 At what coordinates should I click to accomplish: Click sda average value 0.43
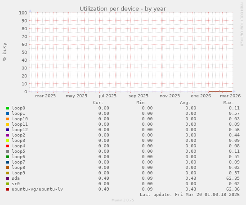coord(191,178)
